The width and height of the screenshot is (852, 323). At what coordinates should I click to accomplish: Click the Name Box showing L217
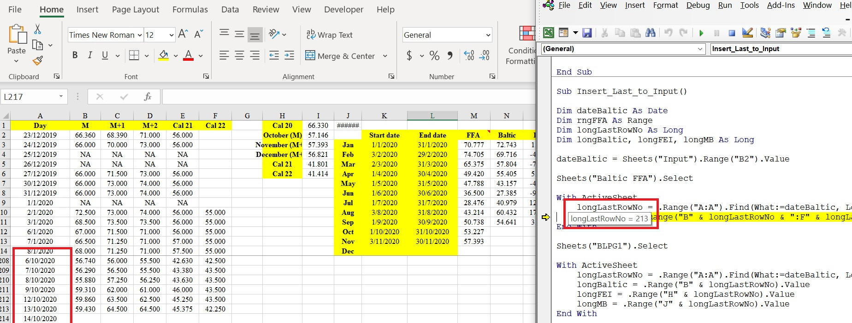point(30,97)
